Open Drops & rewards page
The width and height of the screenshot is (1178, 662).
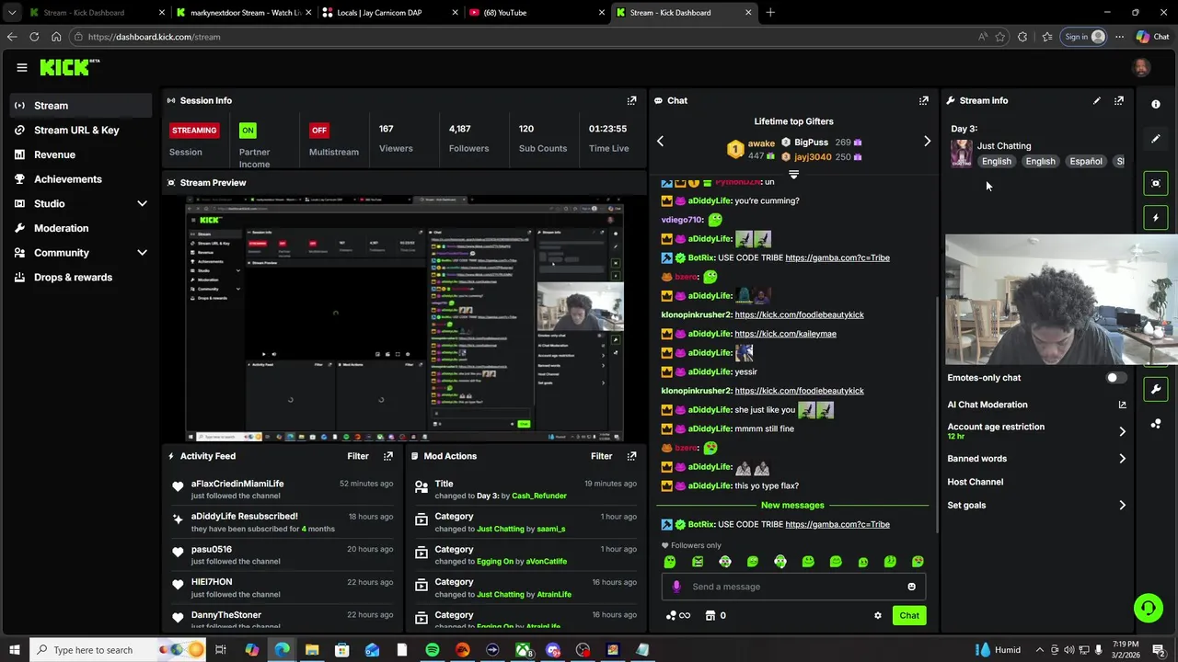(x=81, y=278)
